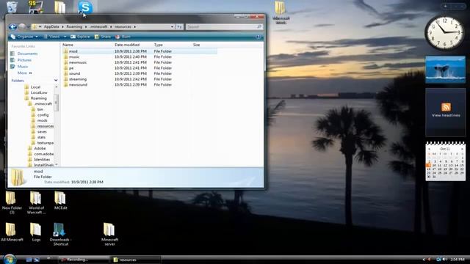The width and height of the screenshot is (470, 264).
Task: Click the arrow after .minecraft in the address bar
Action: (x=111, y=26)
